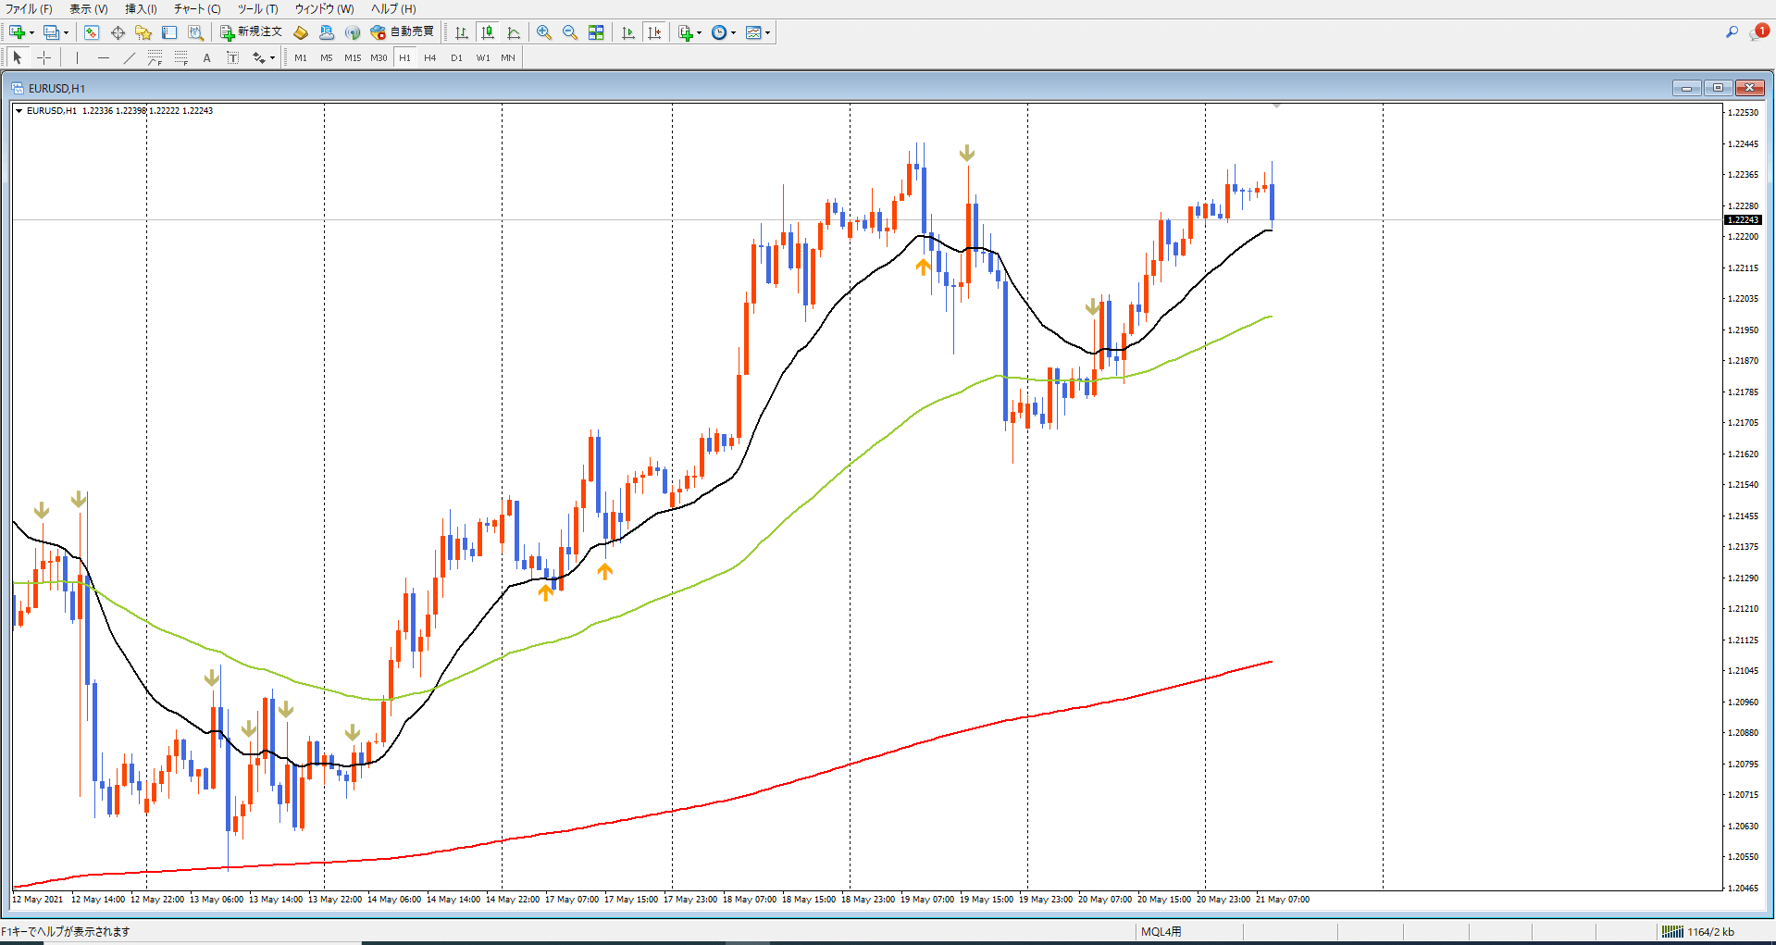Select the trendline tool
Viewport: 1776px width, 945px height.
click(129, 57)
